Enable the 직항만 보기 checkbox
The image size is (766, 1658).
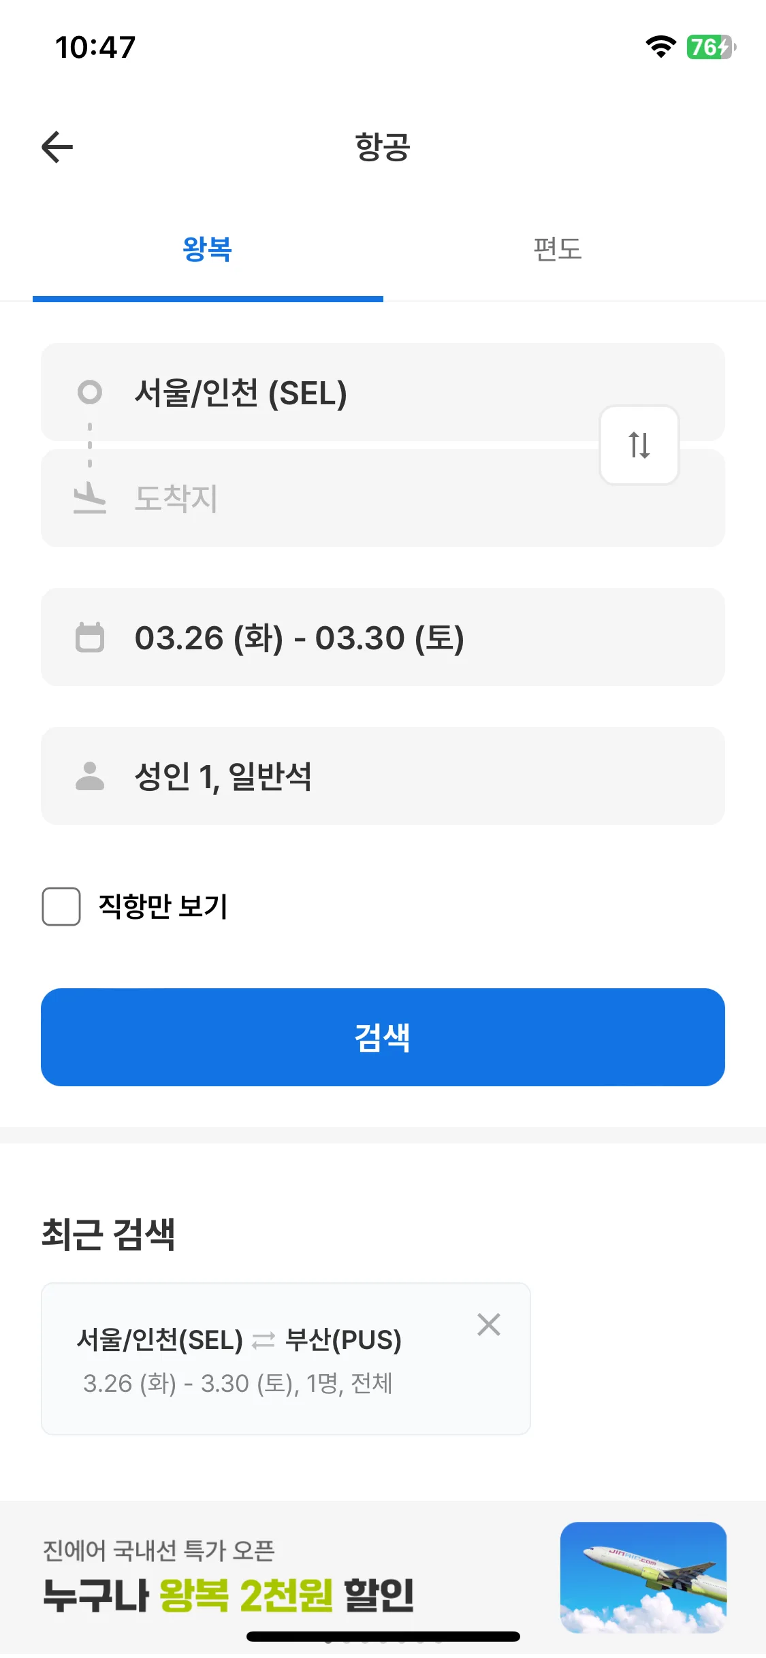coord(61,907)
